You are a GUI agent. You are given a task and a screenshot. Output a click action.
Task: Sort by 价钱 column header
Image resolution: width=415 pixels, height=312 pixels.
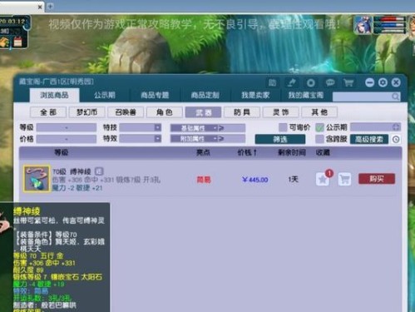[247, 152]
